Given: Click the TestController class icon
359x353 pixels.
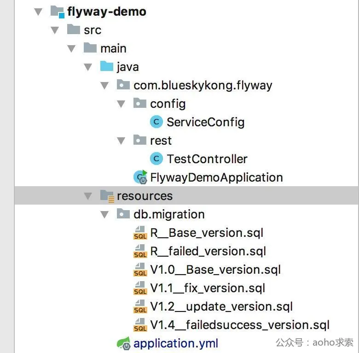Looking at the screenshot, I should coord(156,159).
